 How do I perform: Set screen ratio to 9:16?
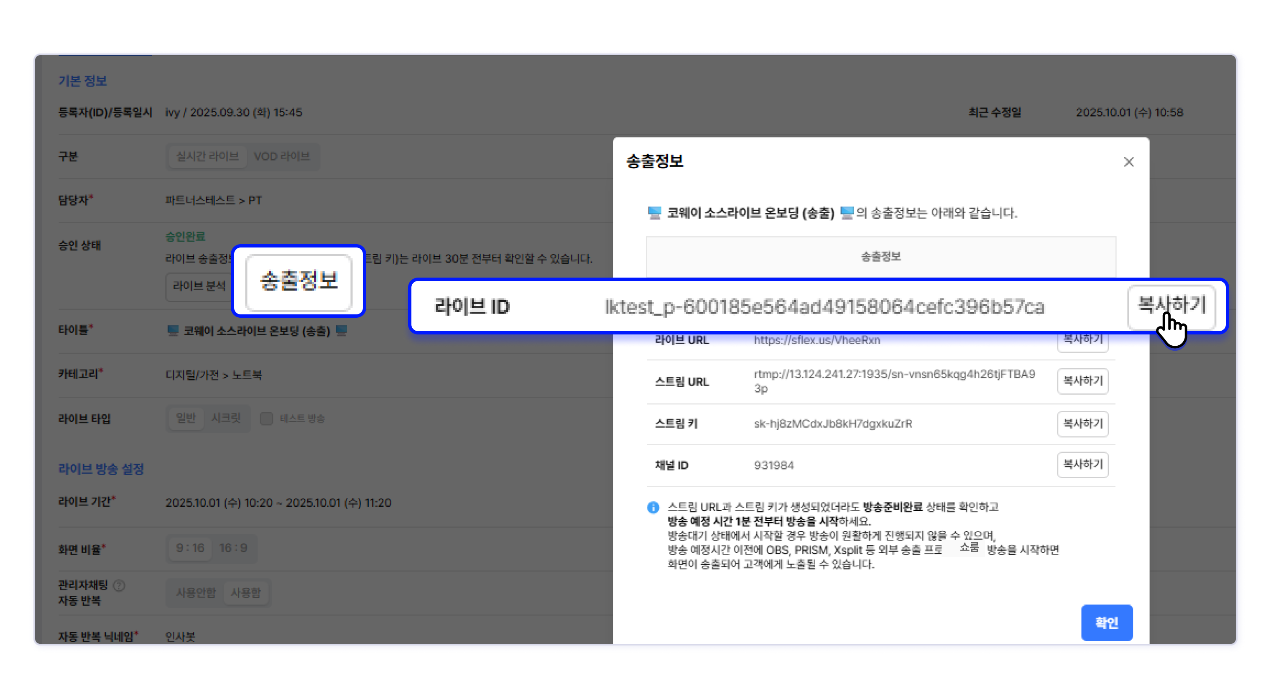pyautogui.click(x=190, y=548)
